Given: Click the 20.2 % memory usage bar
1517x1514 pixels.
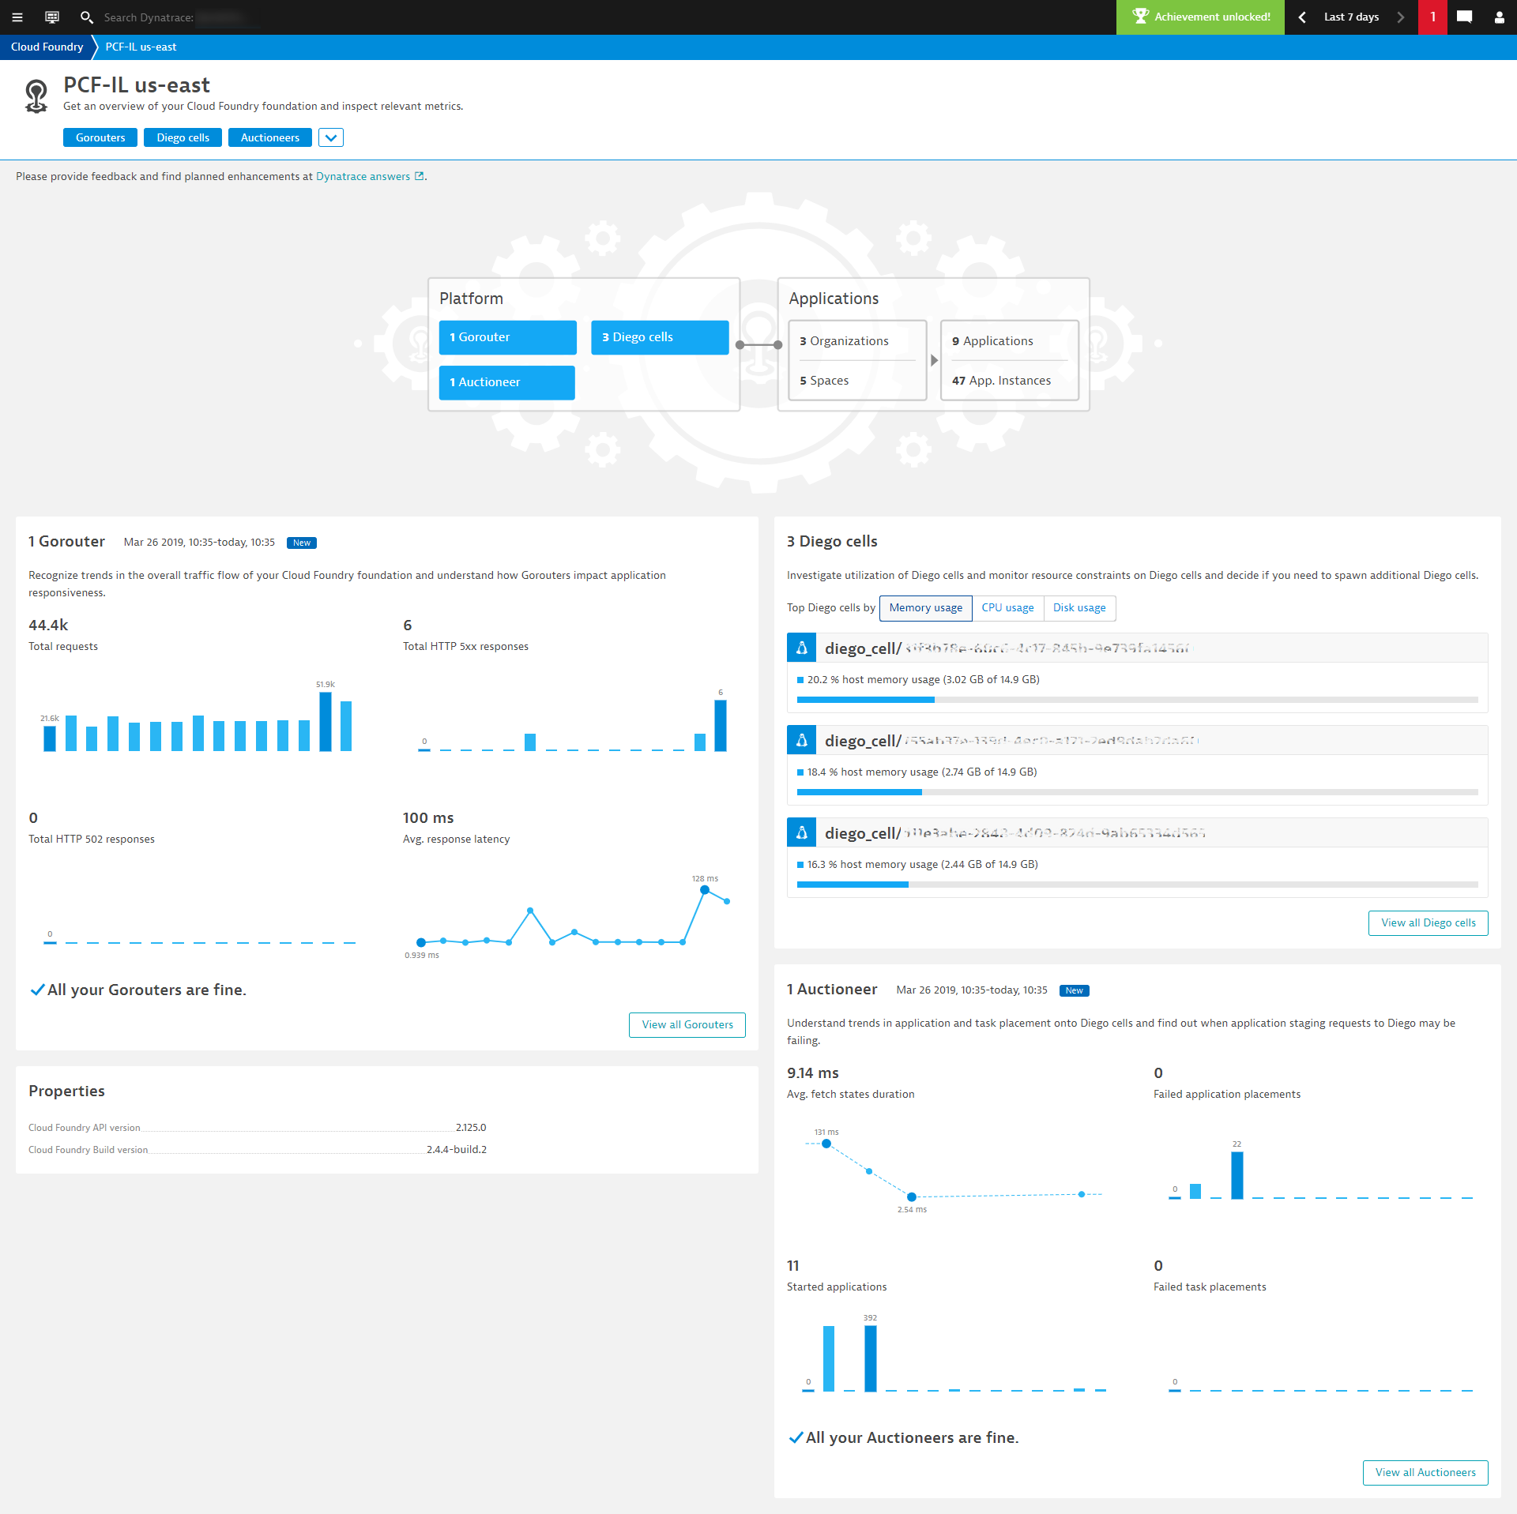Looking at the screenshot, I should (x=1138, y=700).
